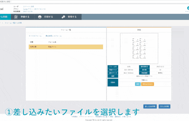Click the form ID value 1436

point(129,67)
